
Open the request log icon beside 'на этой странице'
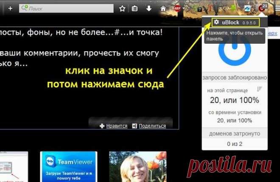[260, 89]
